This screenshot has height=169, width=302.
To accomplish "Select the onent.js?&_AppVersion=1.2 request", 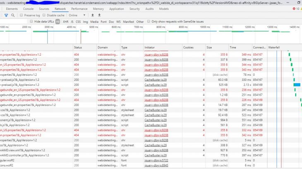I will (151, 120).
